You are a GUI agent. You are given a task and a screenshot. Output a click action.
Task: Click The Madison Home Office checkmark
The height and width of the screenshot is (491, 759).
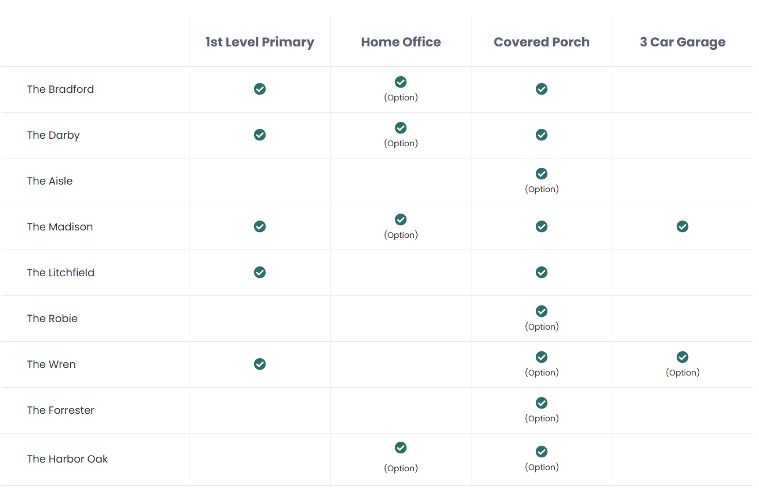tap(401, 219)
